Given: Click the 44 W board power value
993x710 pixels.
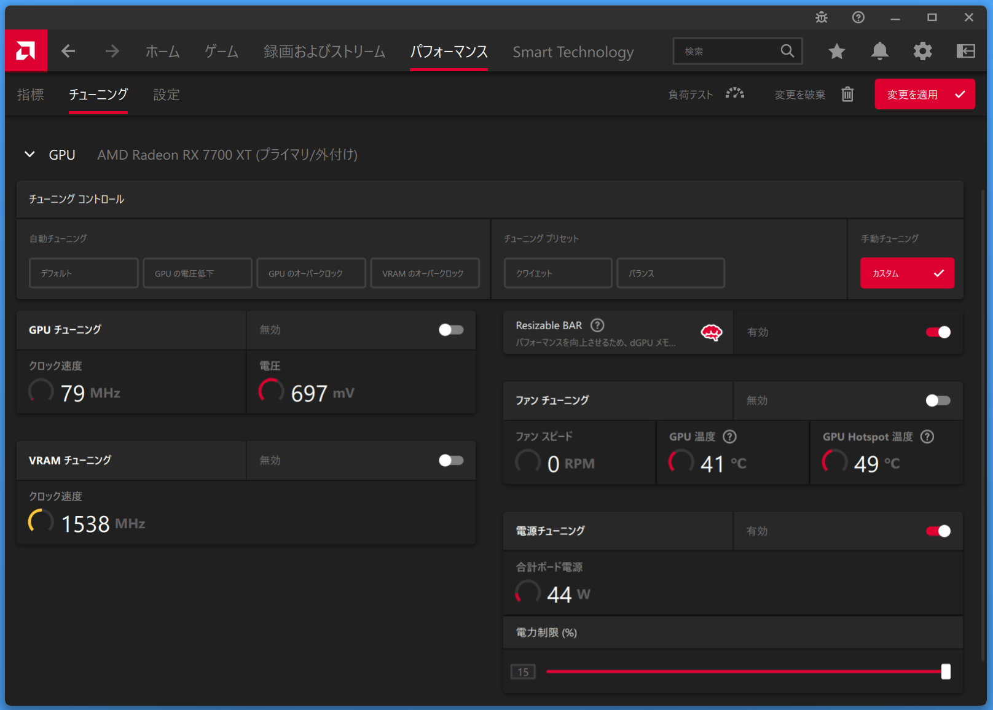Looking at the screenshot, I should 568,595.
